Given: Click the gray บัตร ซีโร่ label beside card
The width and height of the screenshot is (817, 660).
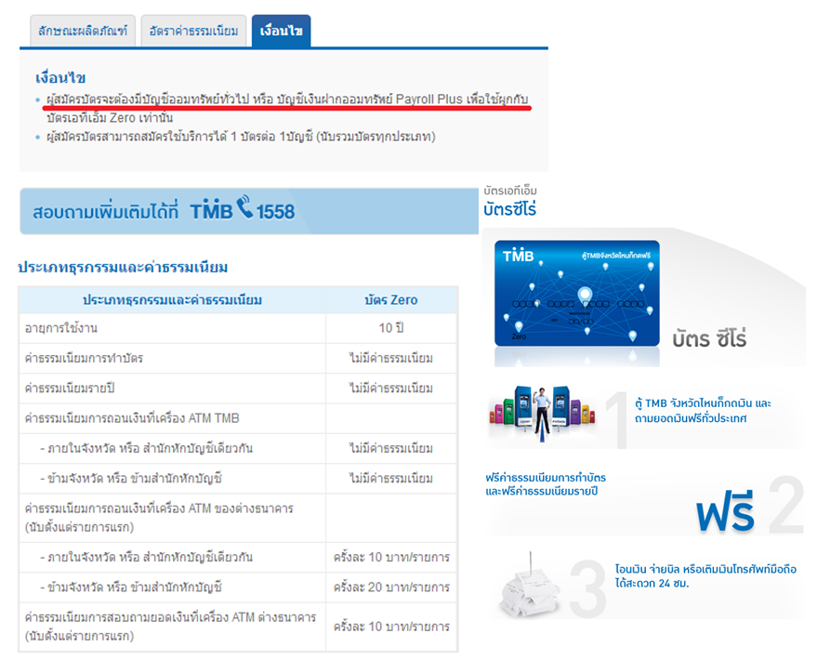Looking at the screenshot, I should tap(709, 339).
